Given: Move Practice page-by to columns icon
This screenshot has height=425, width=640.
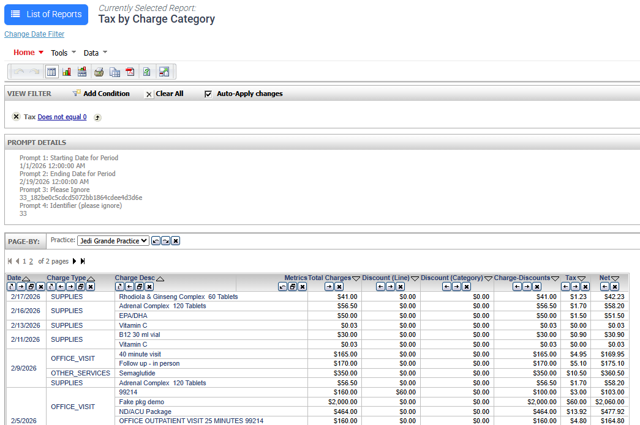Looking at the screenshot, I should 165,241.
